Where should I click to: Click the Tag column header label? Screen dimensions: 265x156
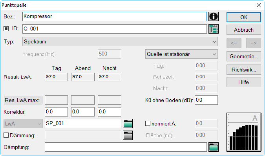click(56, 68)
